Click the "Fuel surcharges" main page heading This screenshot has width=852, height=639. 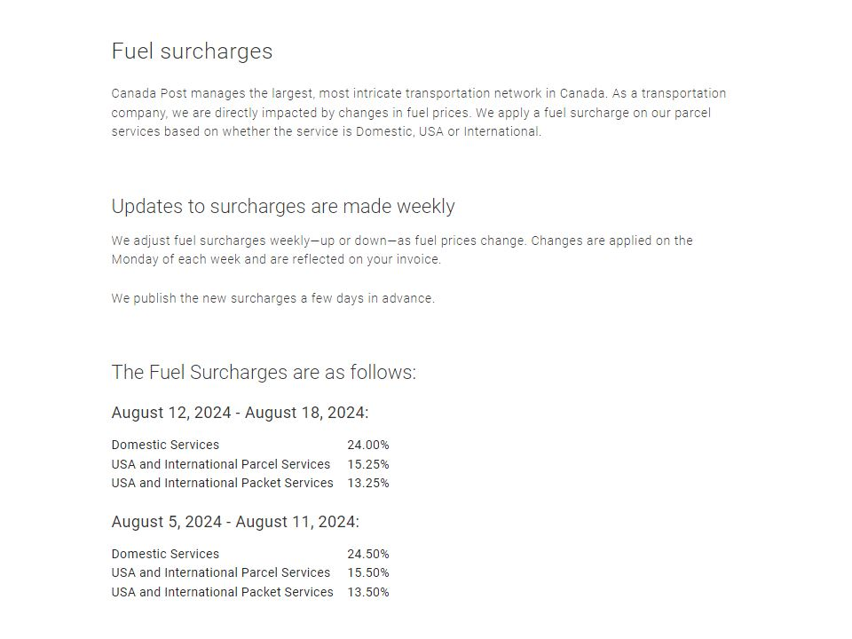click(192, 51)
